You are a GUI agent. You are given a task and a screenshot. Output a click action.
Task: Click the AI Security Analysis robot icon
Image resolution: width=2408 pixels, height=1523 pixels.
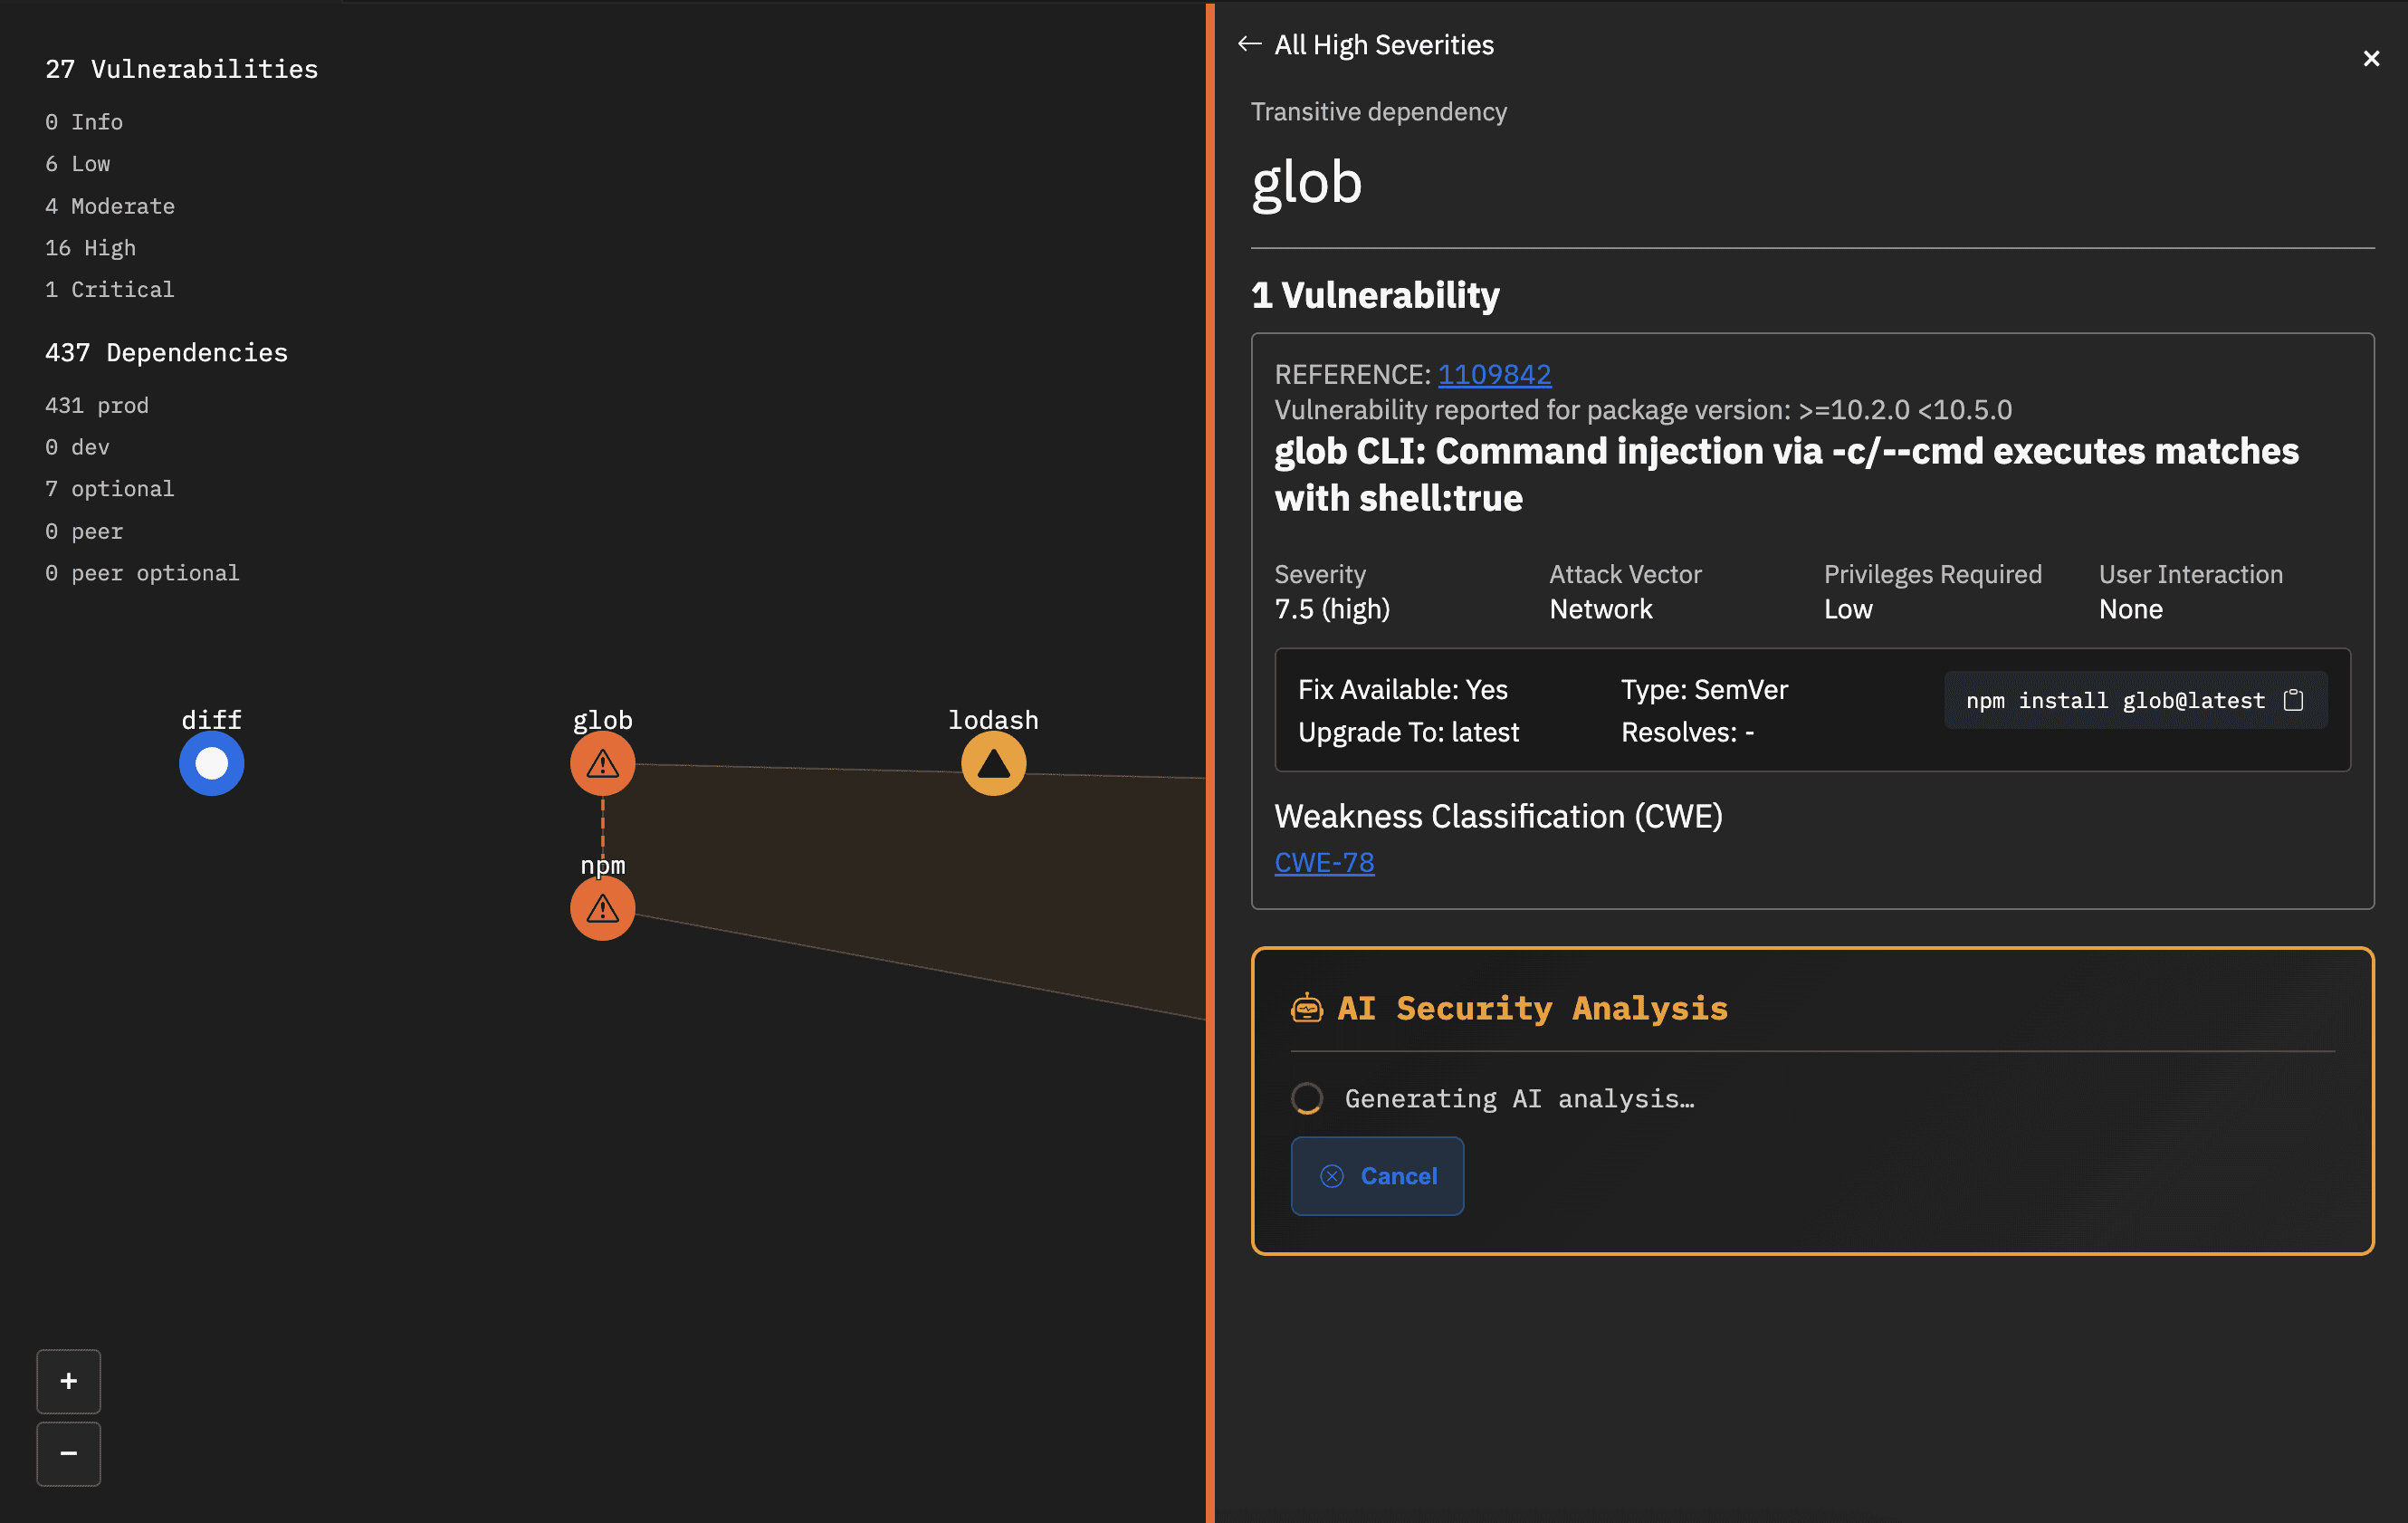pyautogui.click(x=1306, y=1008)
